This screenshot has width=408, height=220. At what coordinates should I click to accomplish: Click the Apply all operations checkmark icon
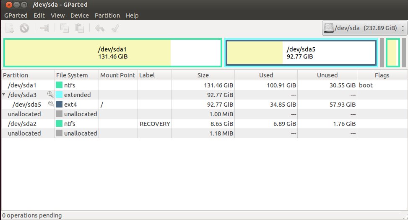pyautogui.click(x=115, y=28)
